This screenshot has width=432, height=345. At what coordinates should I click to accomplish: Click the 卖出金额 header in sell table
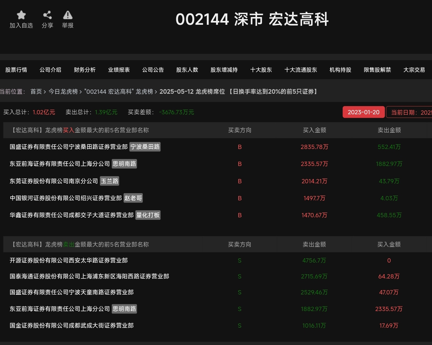point(314,245)
